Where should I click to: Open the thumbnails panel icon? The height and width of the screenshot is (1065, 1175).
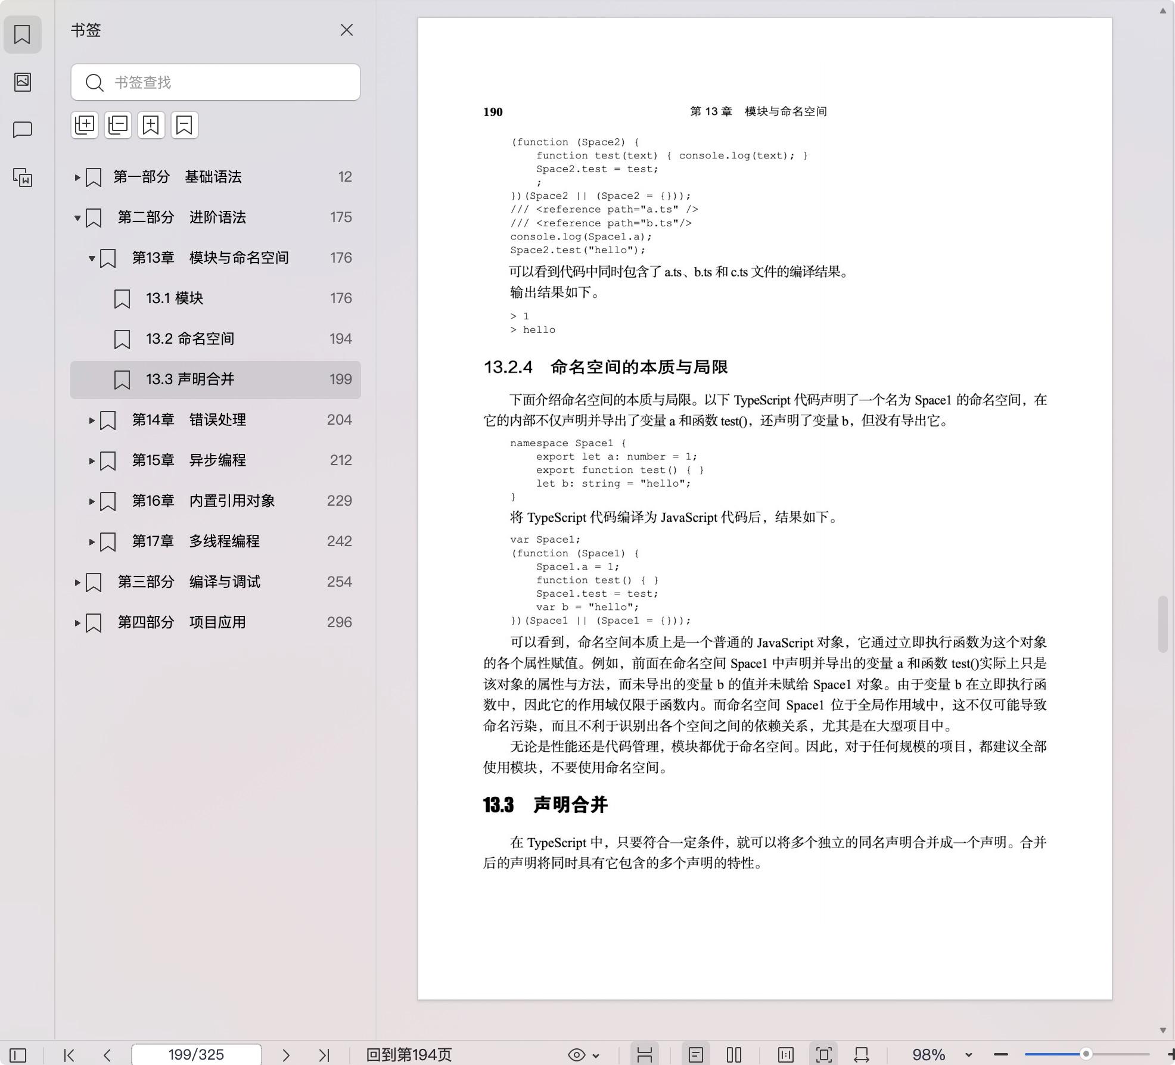22,82
